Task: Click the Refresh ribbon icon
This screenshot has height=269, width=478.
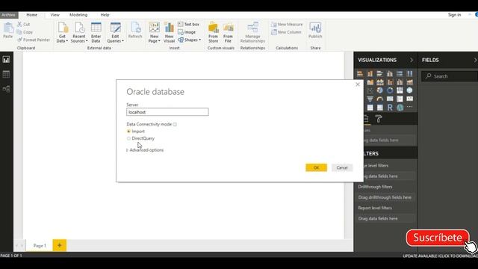Action: click(x=135, y=31)
